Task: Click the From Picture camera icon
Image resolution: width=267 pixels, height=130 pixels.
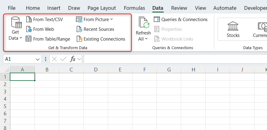Action: pos(79,20)
